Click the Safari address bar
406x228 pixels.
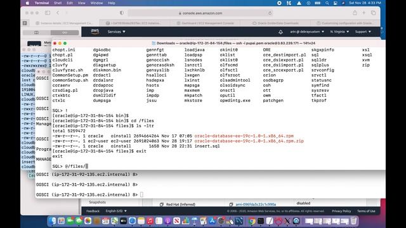coord(200,13)
